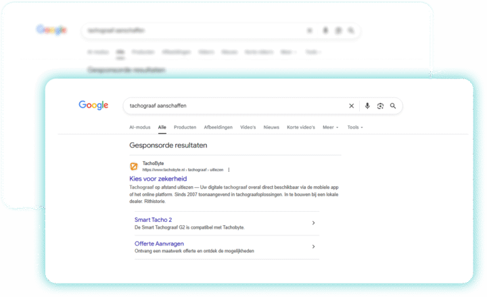487x297 pixels.
Task: Click chevron arrow in Offerte Aanvragen row
Action: pos(313,247)
